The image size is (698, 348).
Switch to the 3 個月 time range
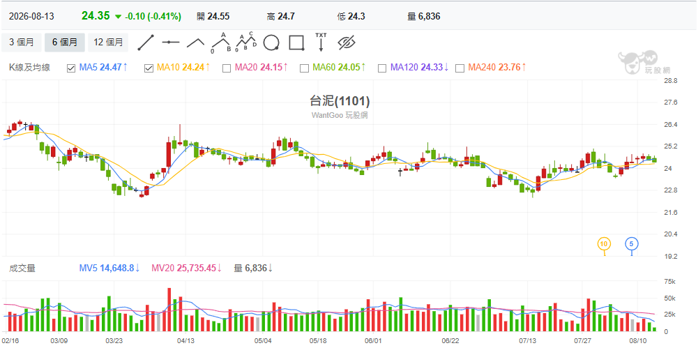coord(22,43)
